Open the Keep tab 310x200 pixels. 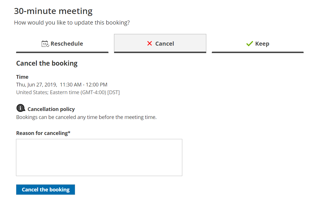click(x=258, y=44)
